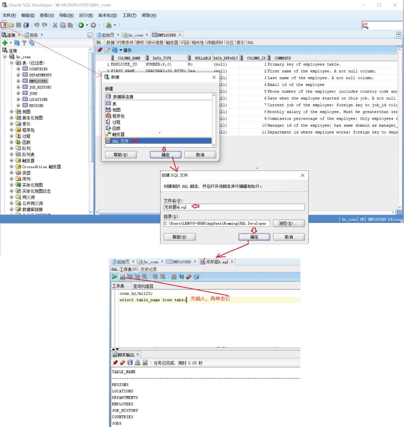
Task: Click the 浏览 button in the SQL file dialog
Action: 288,223
